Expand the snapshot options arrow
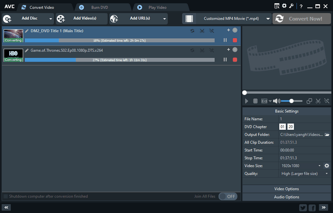 tap(270, 101)
